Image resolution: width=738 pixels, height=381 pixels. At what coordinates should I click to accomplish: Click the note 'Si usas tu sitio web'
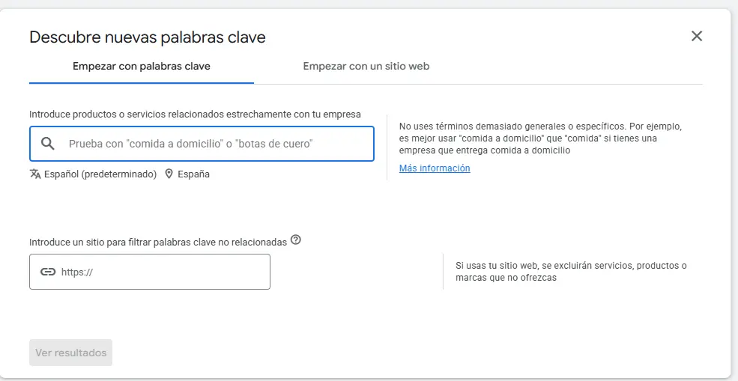571,272
